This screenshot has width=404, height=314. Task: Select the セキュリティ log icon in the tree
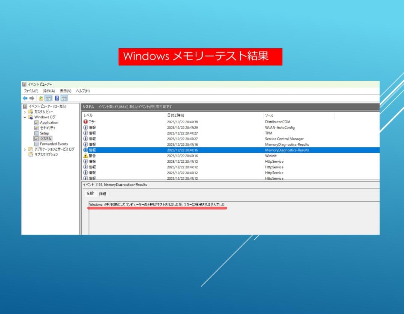click(37, 128)
